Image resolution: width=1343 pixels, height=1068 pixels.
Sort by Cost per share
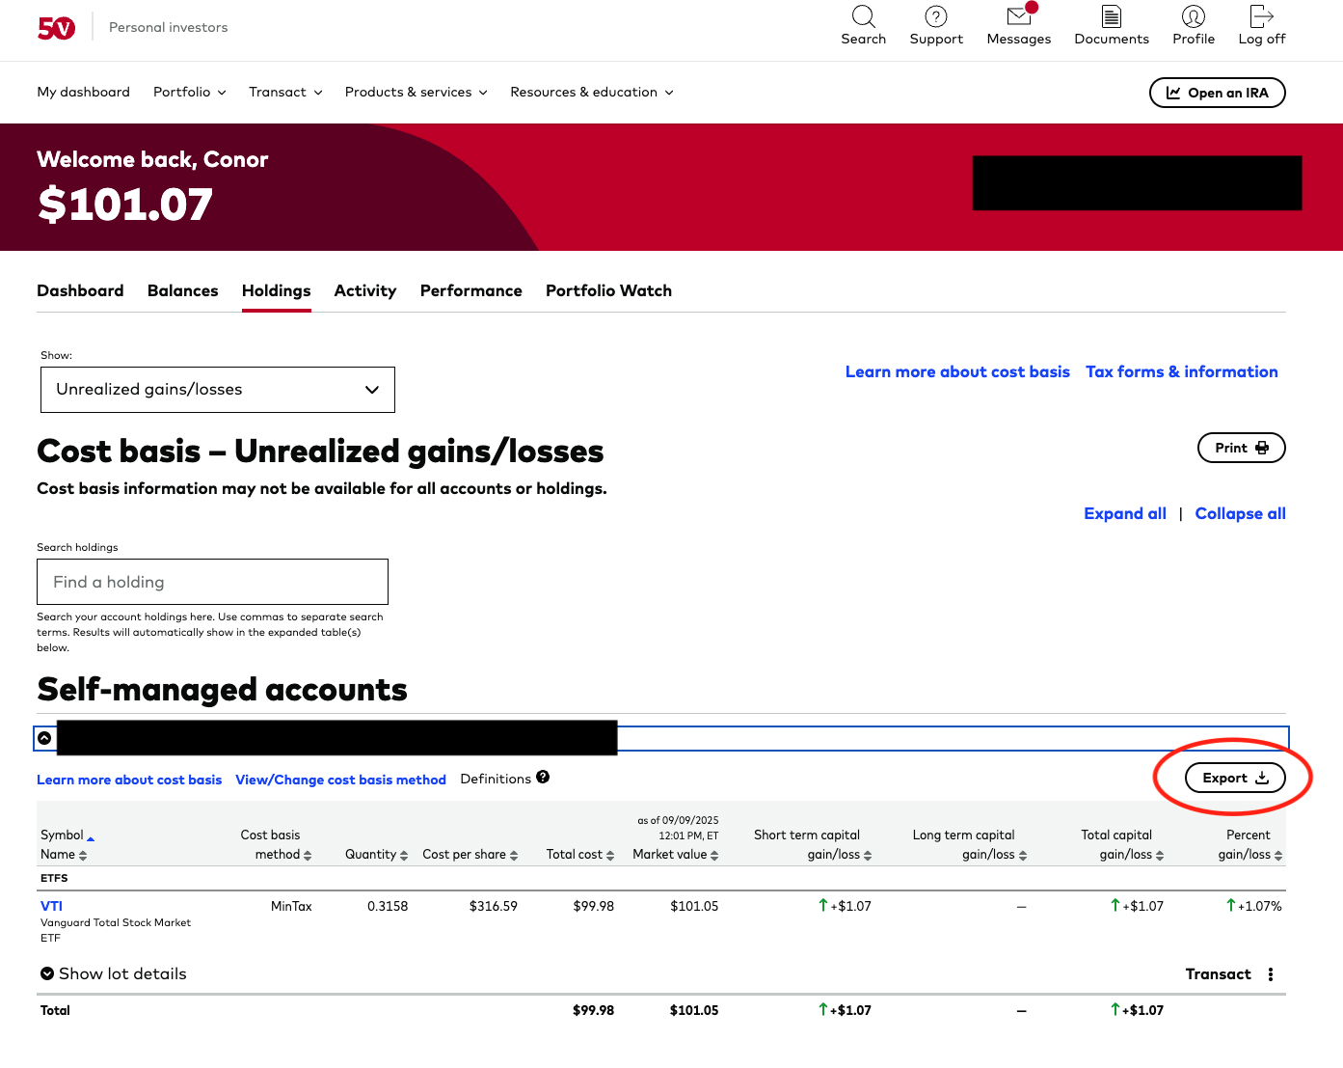point(470,855)
